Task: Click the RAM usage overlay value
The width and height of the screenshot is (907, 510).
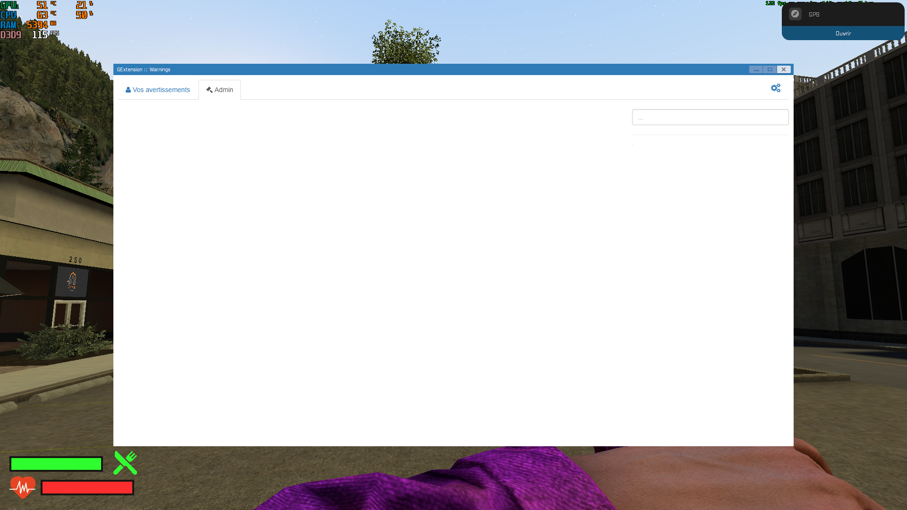Action: click(37, 25)
